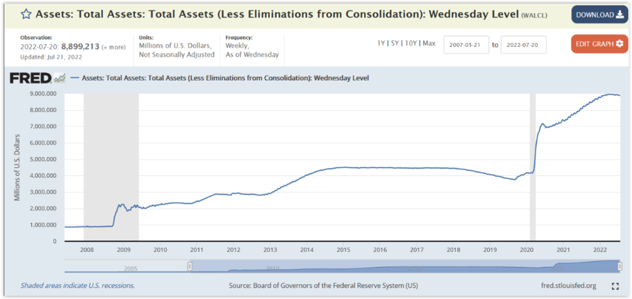This screenshot has width=632, height=299.
Task: Click the fullscreen icon below the chart
Action: tap(616, 286)
